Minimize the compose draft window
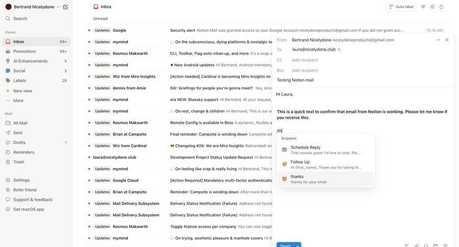This screenshot has height=247, width=459. pyautogui.click(x=438, y=40)
